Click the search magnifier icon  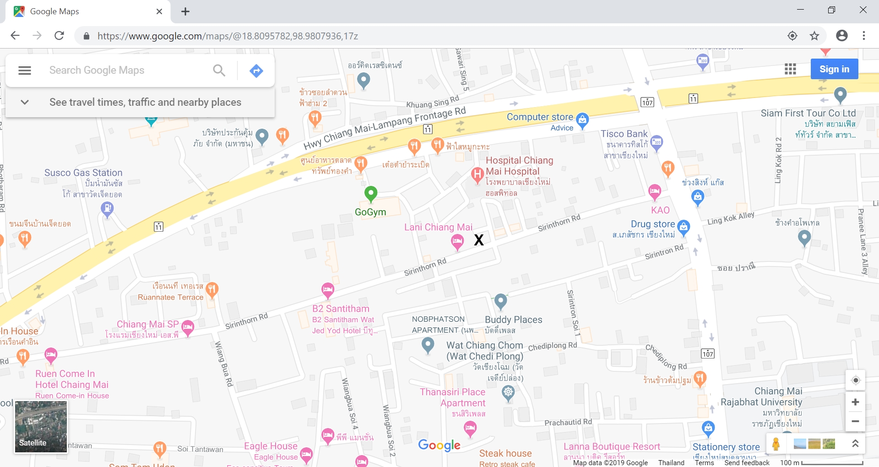219,71
